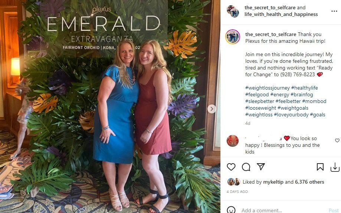The width and height of the screenshot is (341, 213).
Task: Open mykeltip profile from likes
Action: coord(273,182)
